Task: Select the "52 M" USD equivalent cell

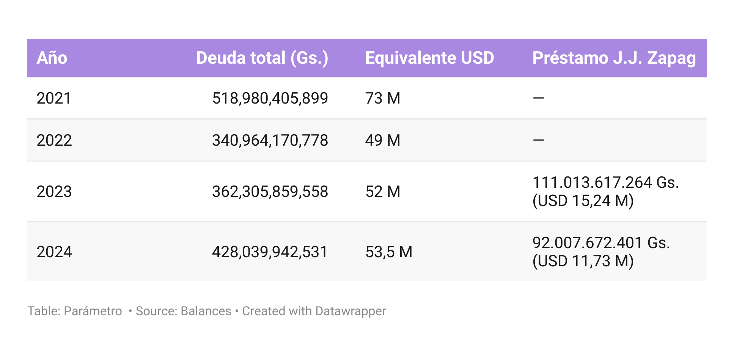Action: tap(383, 192)
